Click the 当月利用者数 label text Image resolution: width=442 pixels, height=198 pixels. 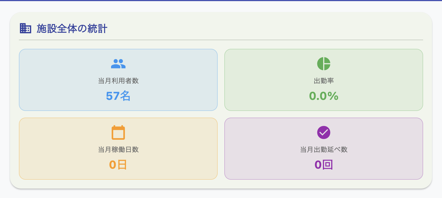(118, 81)
